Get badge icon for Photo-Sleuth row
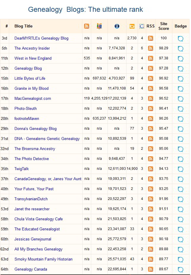191x275 pixels. pos(181,109)
